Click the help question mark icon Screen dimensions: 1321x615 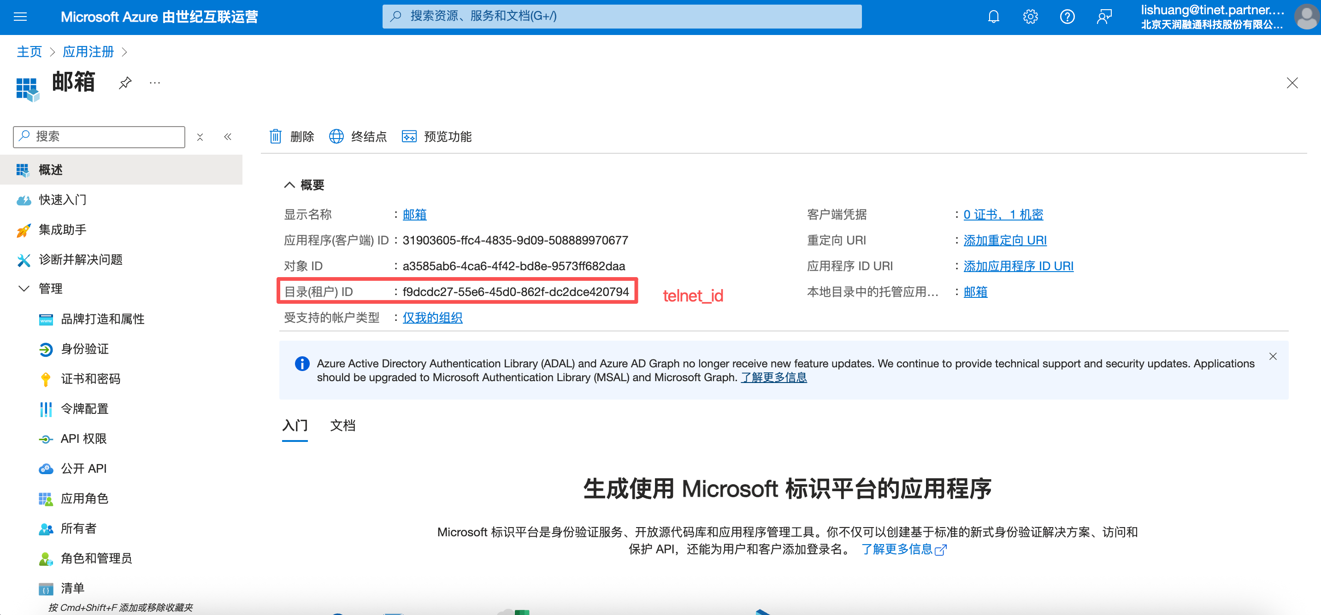[1067, 17]
